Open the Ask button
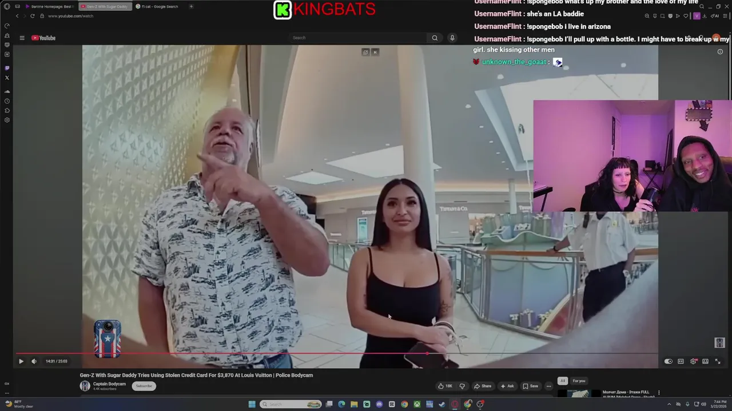 [507, 386]
